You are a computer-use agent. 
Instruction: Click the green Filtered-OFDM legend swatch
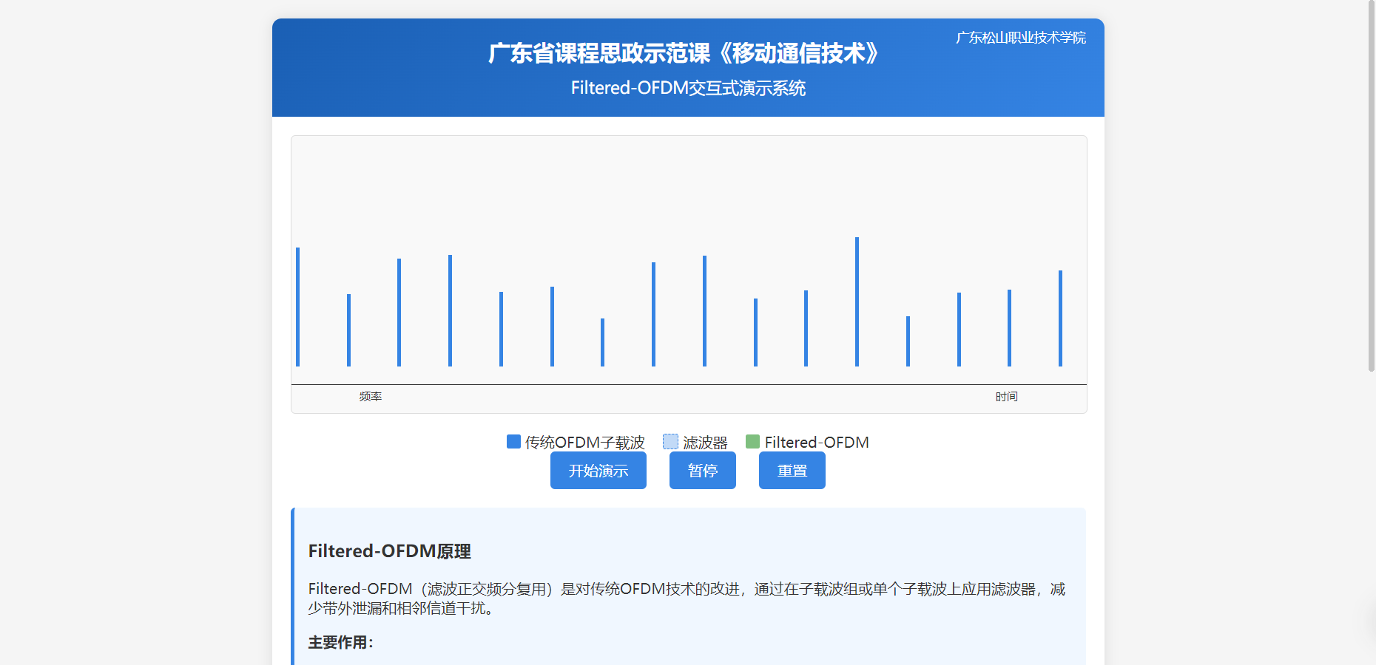[752, 442]
